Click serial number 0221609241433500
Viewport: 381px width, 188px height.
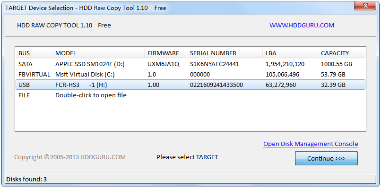coord(216,85)
